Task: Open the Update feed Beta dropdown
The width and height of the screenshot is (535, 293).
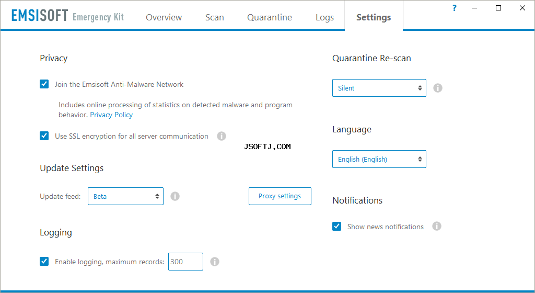Action: pos(125,196)
